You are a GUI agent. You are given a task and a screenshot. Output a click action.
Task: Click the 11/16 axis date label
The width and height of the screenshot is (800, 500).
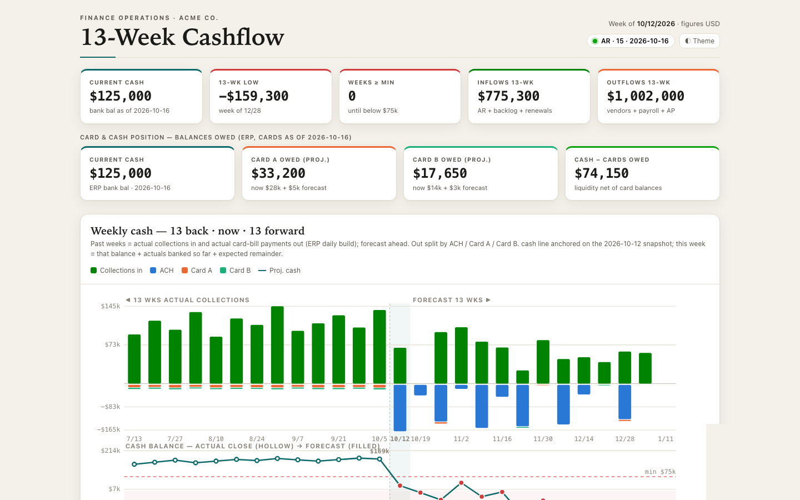point(502,439)
